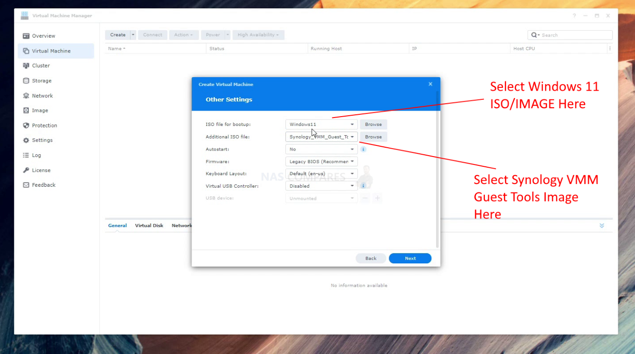
Task: Open the column options menu icon
Action: [610, 48]
